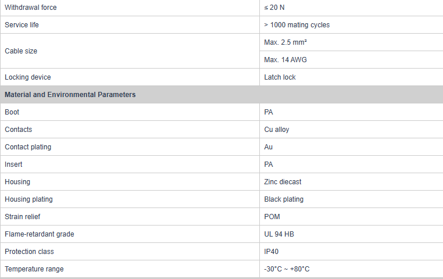The width and height of the screenshot is (443, 279).
Task: Click the 'IP40' protection class value
Action: coord(272,252)
